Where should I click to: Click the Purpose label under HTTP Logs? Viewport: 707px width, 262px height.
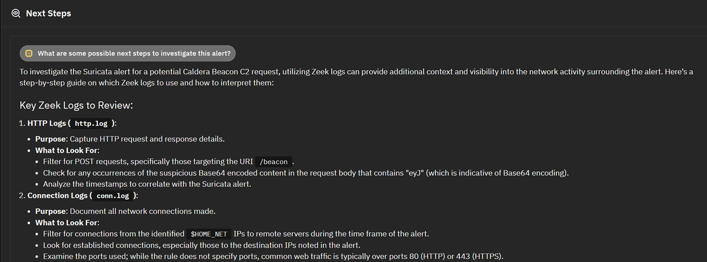(x=51, y=139)
